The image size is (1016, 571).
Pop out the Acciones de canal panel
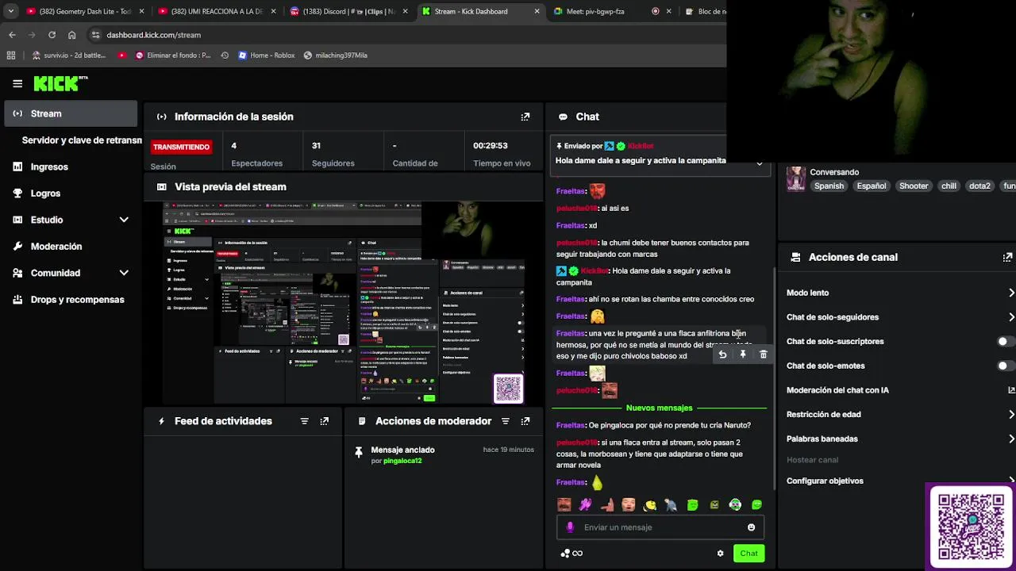[x=1008, y=257]
